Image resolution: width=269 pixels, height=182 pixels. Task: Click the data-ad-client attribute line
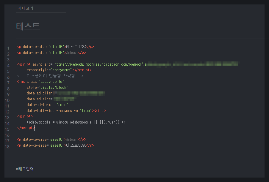[66, 93]
